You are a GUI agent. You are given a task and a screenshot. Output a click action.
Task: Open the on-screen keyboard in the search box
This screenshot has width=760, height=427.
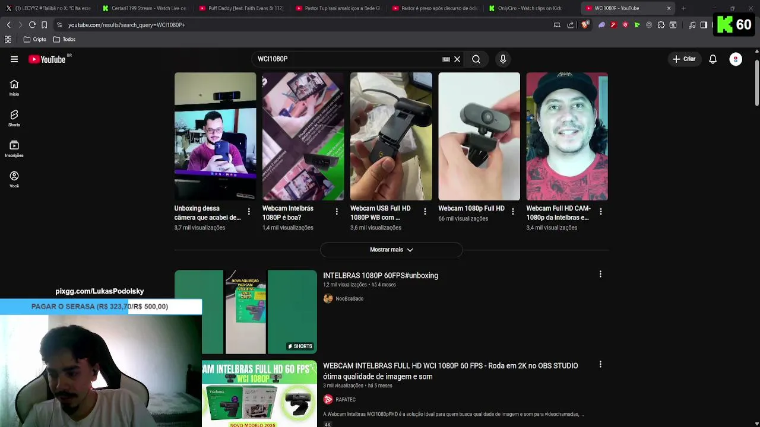tap(446, 59)
